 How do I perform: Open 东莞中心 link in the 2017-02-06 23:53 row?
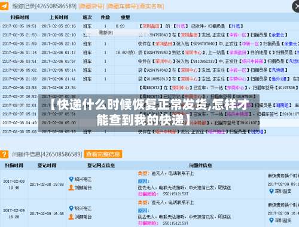236,88
